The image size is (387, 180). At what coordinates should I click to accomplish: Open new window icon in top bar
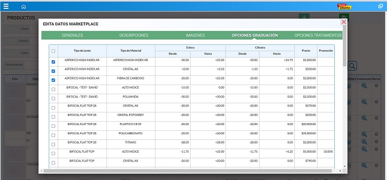pos(381,6)
